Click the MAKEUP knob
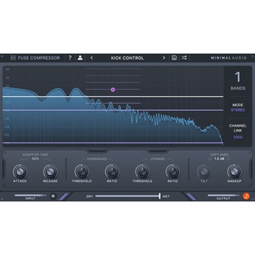 (234, 172)
